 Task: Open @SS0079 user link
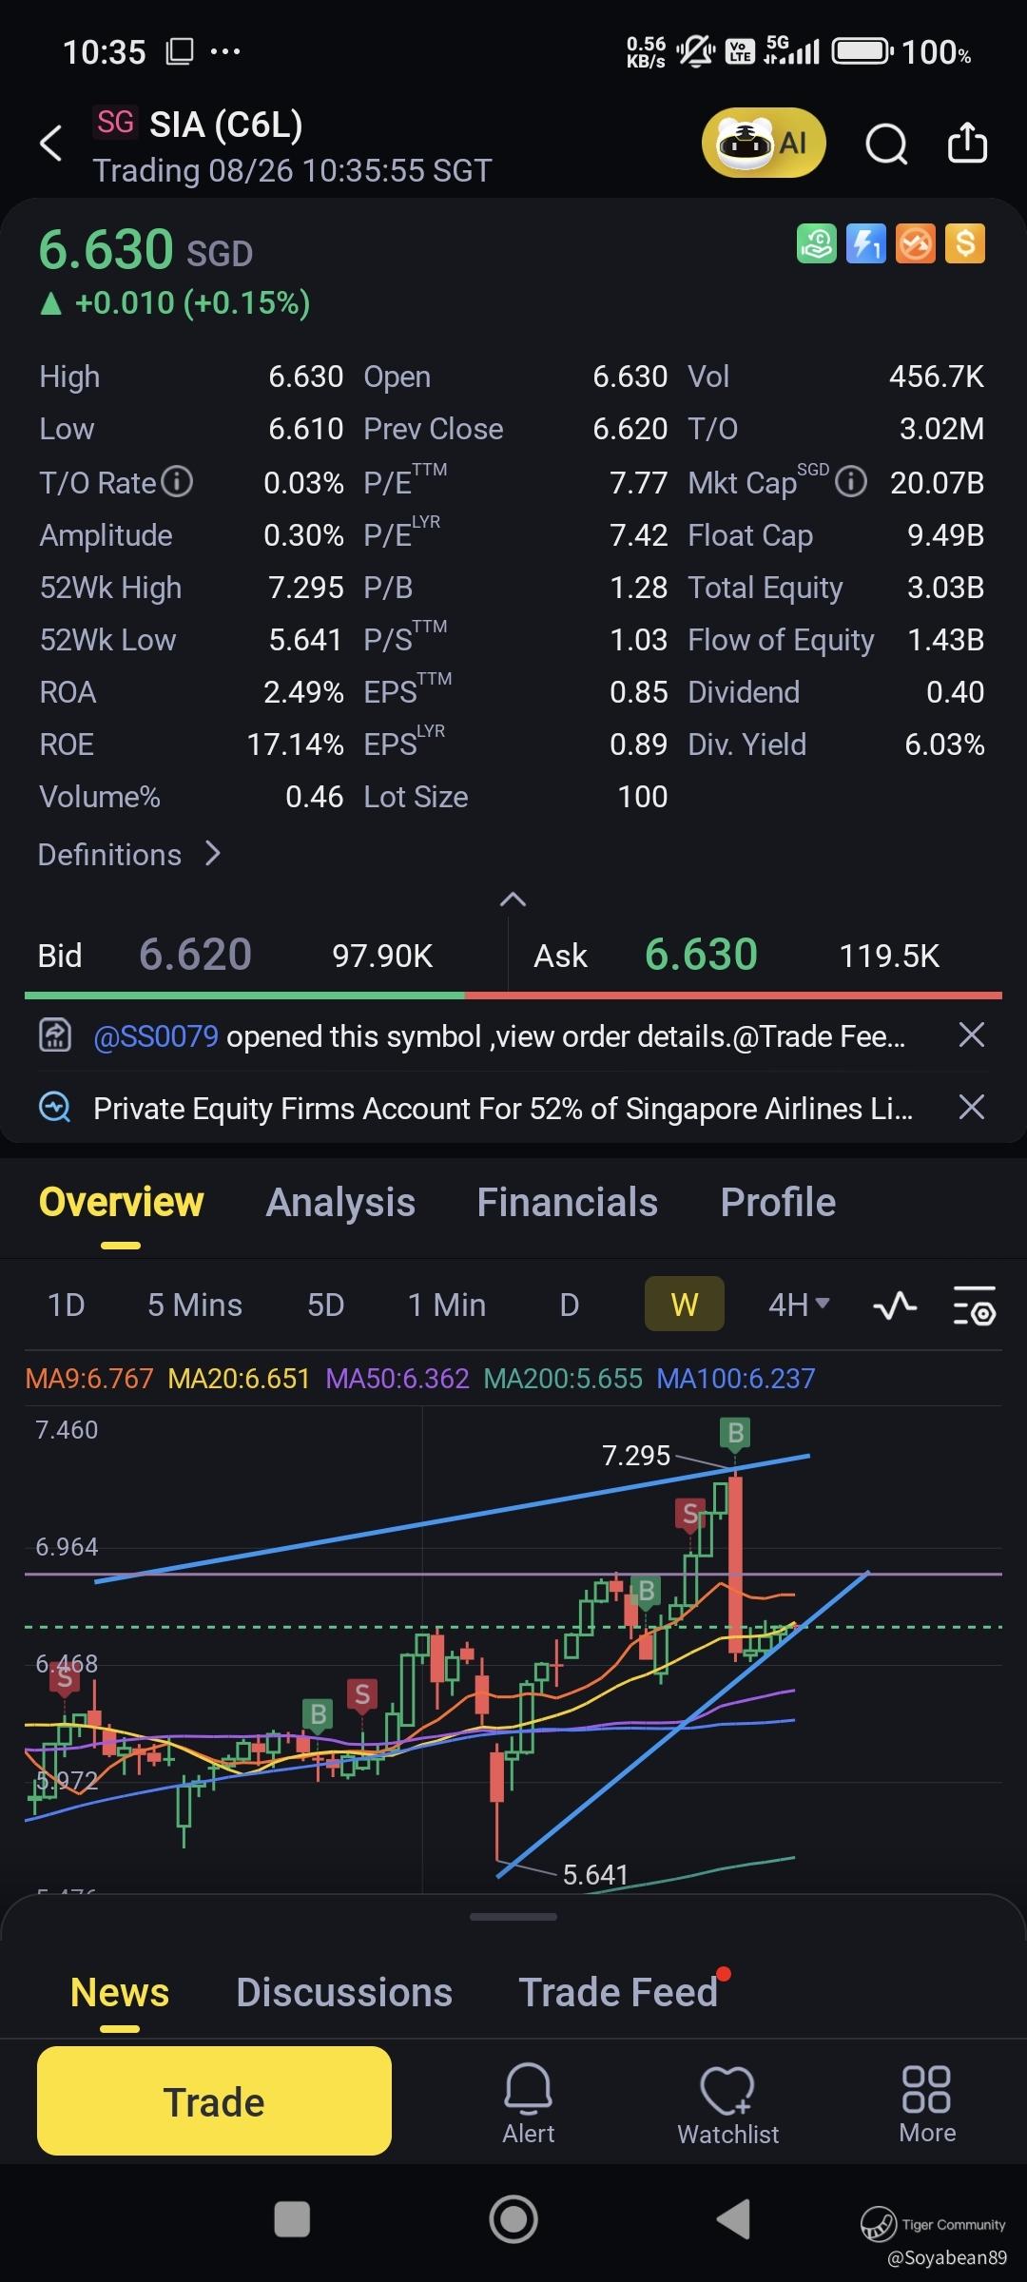point(156,1035)
